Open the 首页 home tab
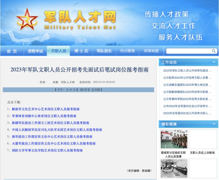Screen dimensions: 219x180 point(12,51)
